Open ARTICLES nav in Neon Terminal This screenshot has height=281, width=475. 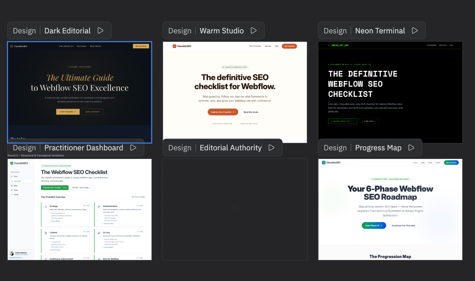(x=443, y=45)
